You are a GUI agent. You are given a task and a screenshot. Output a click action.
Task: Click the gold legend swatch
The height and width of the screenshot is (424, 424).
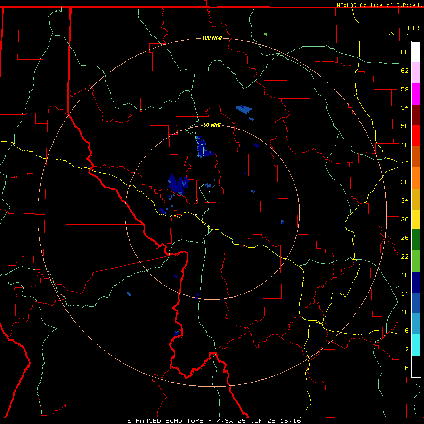coord(416,199)
